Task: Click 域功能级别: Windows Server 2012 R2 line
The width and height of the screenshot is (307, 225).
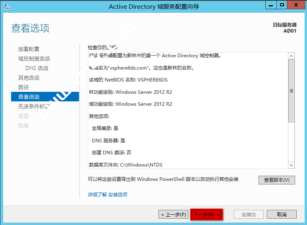Action: pyautogui.click(x=130, y=104)
